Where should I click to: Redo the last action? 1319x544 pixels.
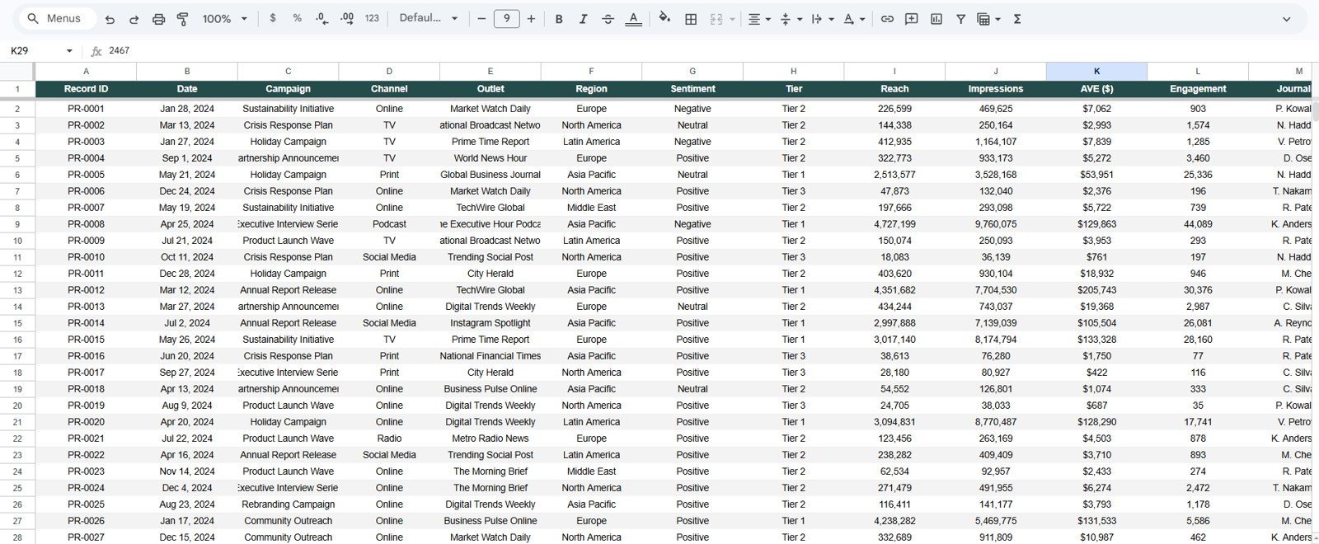(134, 19)
